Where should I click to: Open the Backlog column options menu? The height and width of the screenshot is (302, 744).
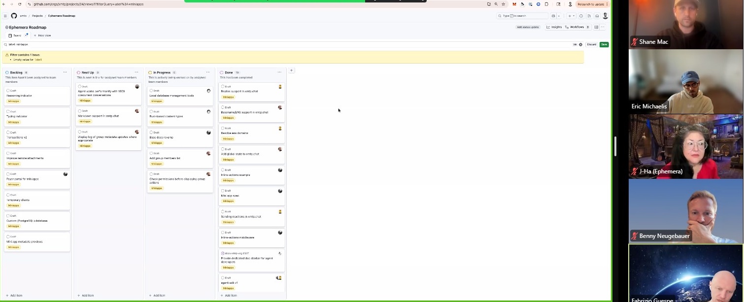coord(65,72)
